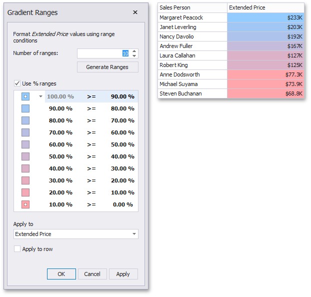Click the Sales Person column header

point(192,8)
